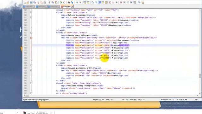Collapse the fold at line 515 label
Image resolution: width=202 pixels, height=114 pixels.
click(x=31, y=12)
